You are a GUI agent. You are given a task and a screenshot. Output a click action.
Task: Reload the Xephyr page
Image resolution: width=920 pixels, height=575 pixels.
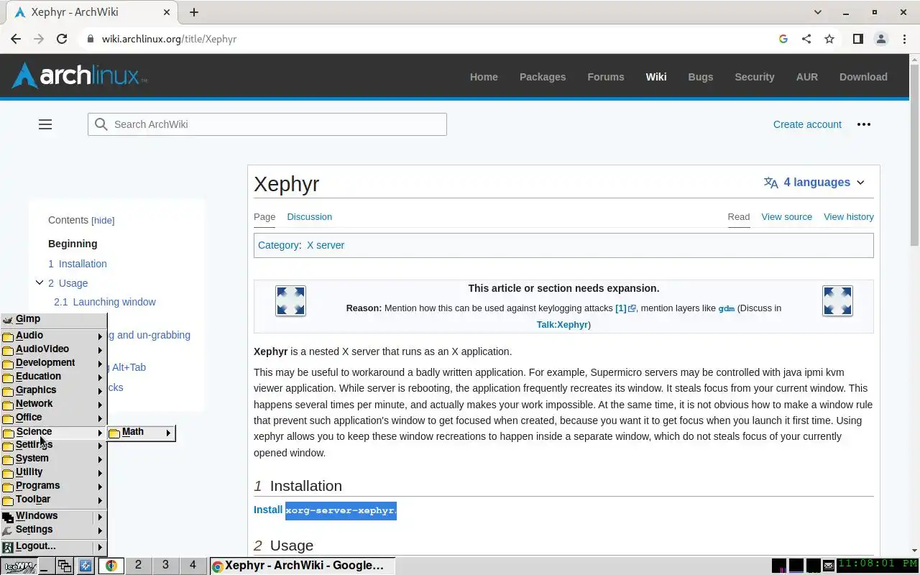(x=62, y=39)
